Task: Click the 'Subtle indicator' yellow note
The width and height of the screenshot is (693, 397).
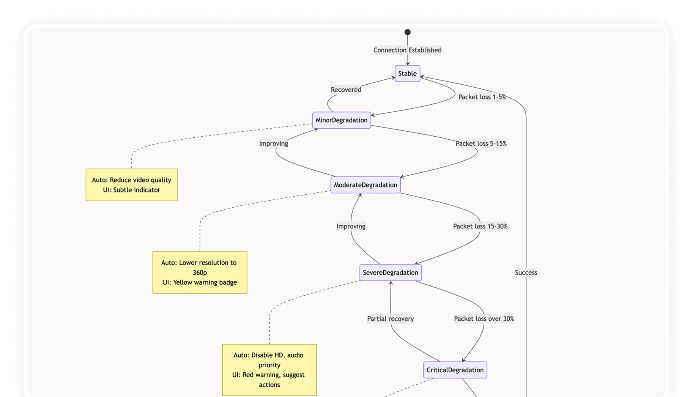Action: coord(131,185)
